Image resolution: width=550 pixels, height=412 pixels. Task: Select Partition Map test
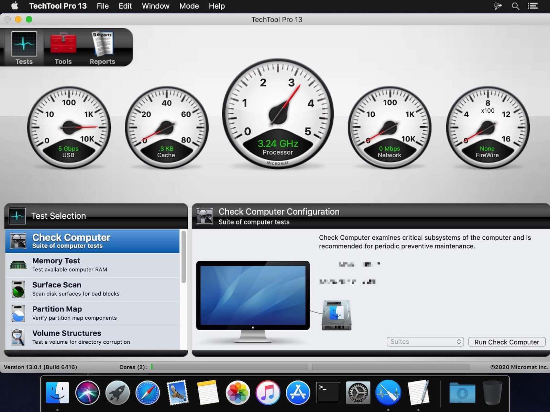[92, 313]
